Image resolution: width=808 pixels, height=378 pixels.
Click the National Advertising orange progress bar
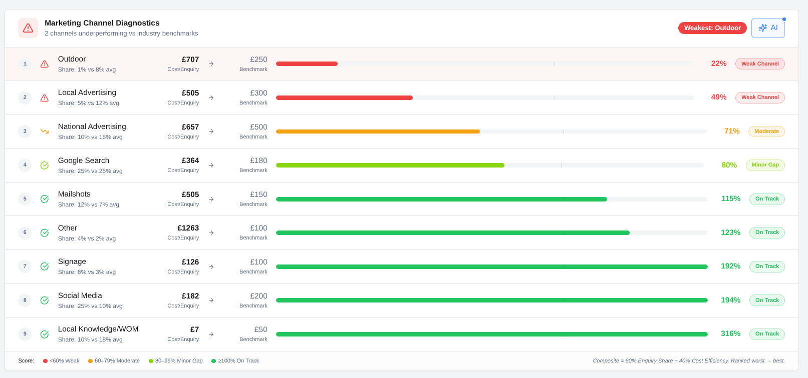pyautogui.click(x=378, y=131)
